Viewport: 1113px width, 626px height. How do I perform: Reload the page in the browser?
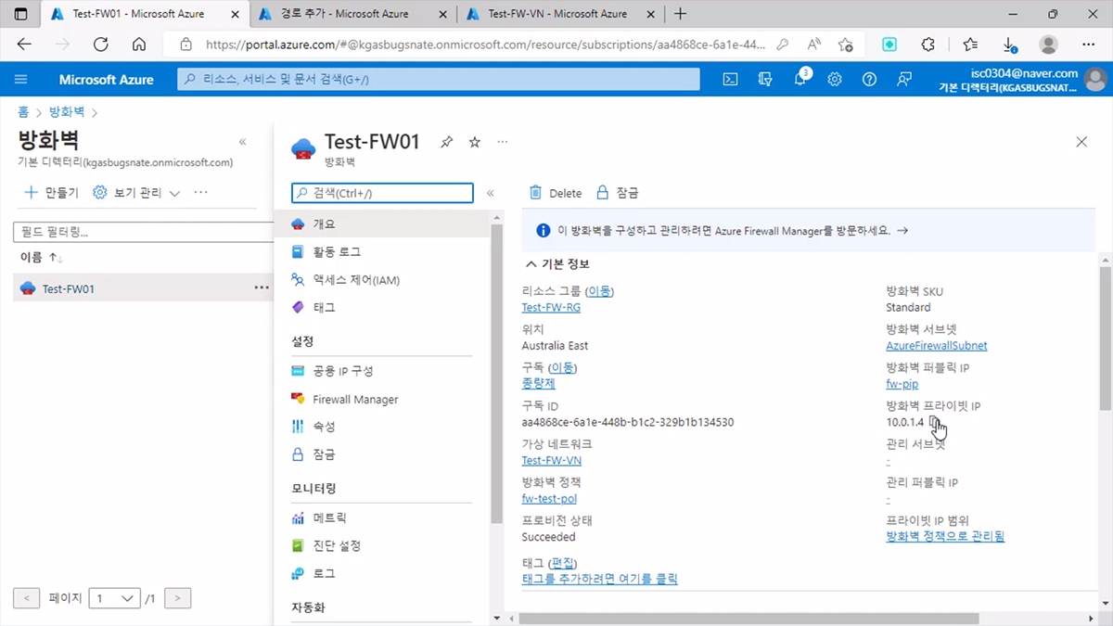100,45
